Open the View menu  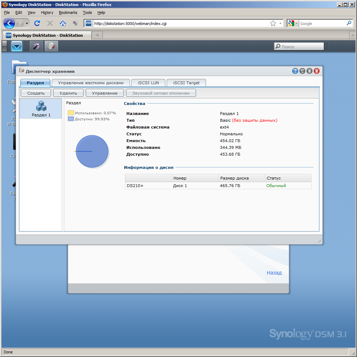click(x=31, y=12)
